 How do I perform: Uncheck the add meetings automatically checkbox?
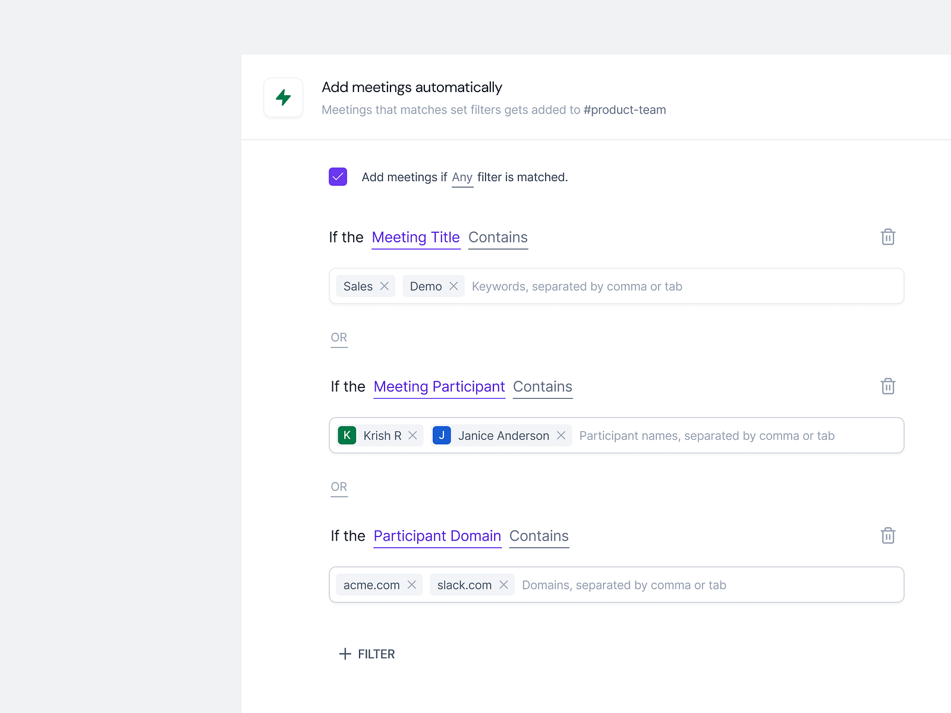pyautogui.click(x=338, y=176)
